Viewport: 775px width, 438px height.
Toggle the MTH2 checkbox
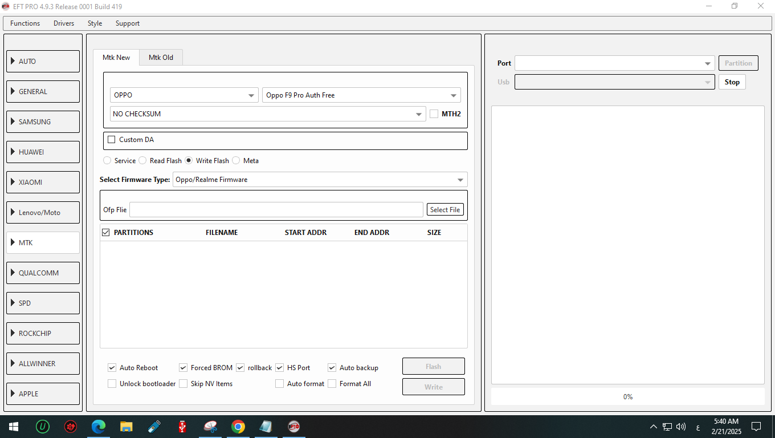434,113
